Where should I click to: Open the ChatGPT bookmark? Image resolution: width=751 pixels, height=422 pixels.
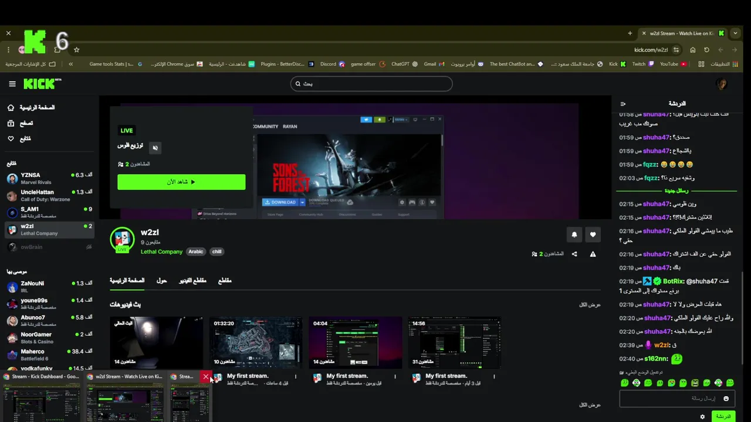(404, 64)
